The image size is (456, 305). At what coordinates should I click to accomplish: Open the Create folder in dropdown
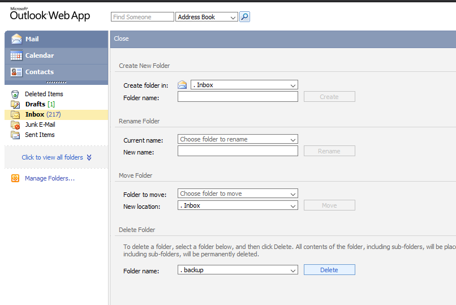pos(244,85)
